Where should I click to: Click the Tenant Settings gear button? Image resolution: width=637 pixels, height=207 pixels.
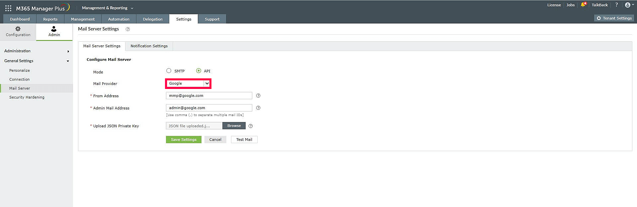[614, 18]
